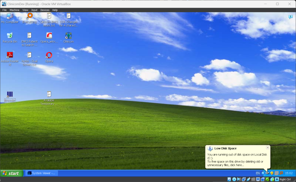This screenshot has height=182, width=296.
Task: Click the VirtualBox audio indicator icon
Action: (239, 179)
